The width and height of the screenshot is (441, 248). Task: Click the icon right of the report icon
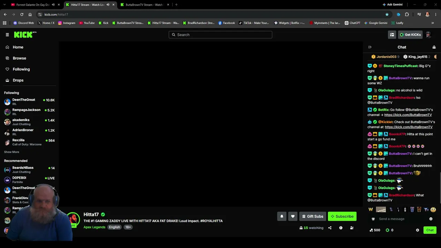click(352, 228)
